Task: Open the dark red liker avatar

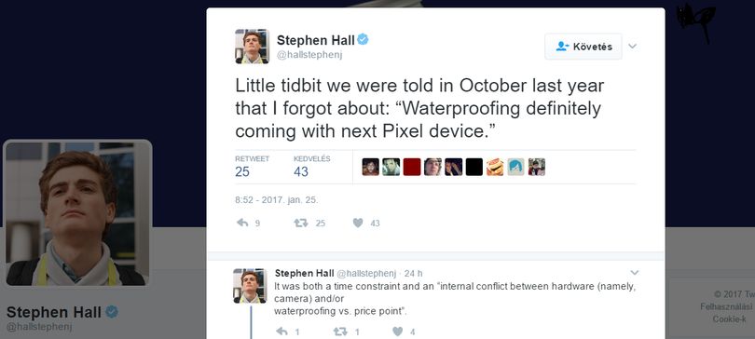Action: tap(412, 167)
